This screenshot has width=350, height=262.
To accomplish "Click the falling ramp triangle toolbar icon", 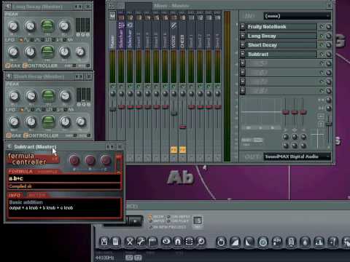I will (249, 242).
